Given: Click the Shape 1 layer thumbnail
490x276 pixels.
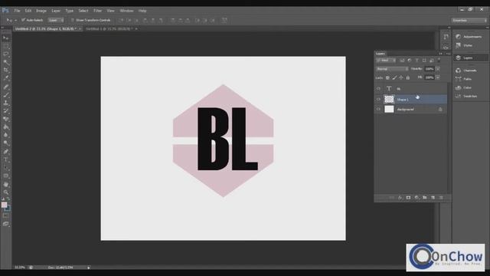Looking at the screenshot, I should coord(389,99).
